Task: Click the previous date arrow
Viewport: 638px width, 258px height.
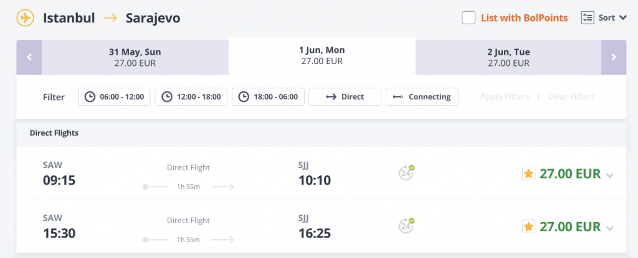Action: pyautogui.click(x=29, y=57)
